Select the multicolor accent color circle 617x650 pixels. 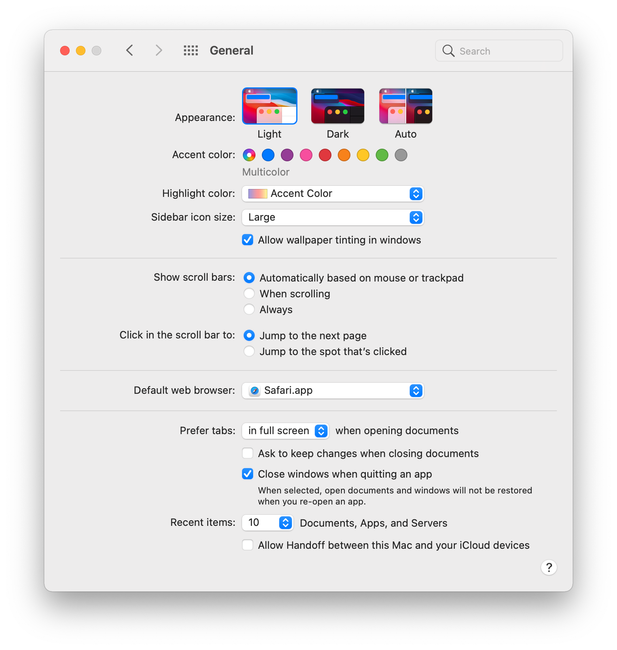coord(249,155)
